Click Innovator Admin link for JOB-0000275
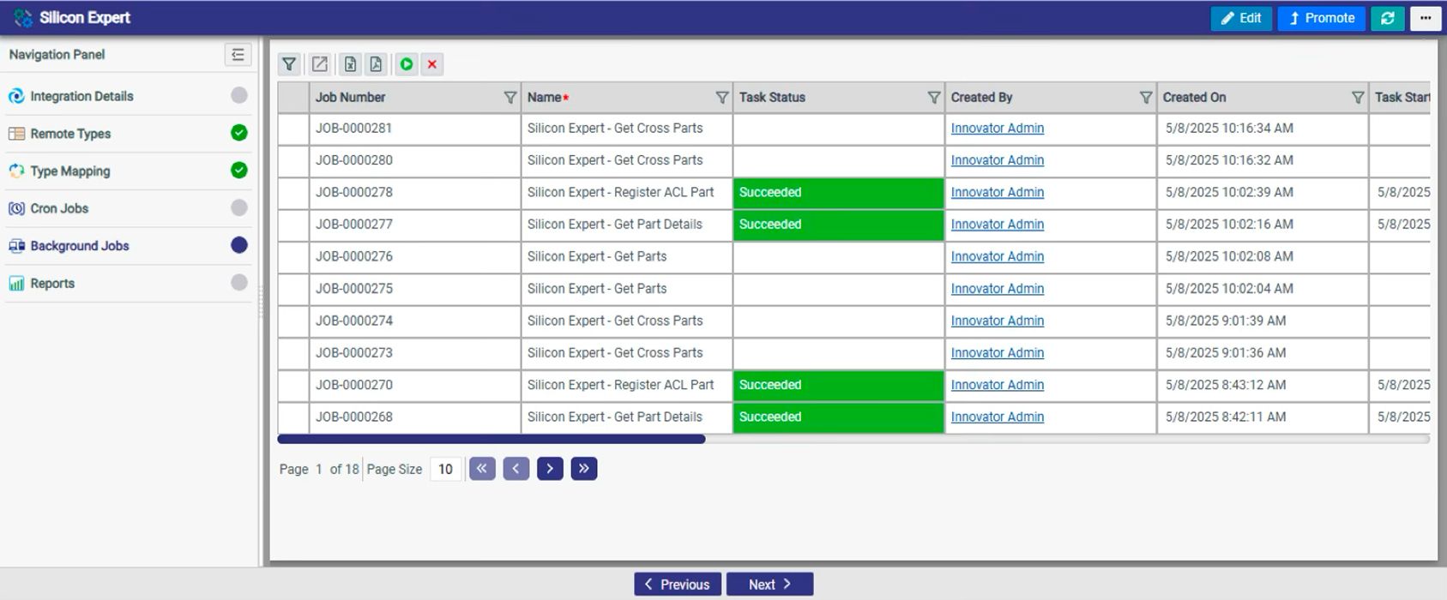This screenshot has width=1447, height=600. point(998,289)
